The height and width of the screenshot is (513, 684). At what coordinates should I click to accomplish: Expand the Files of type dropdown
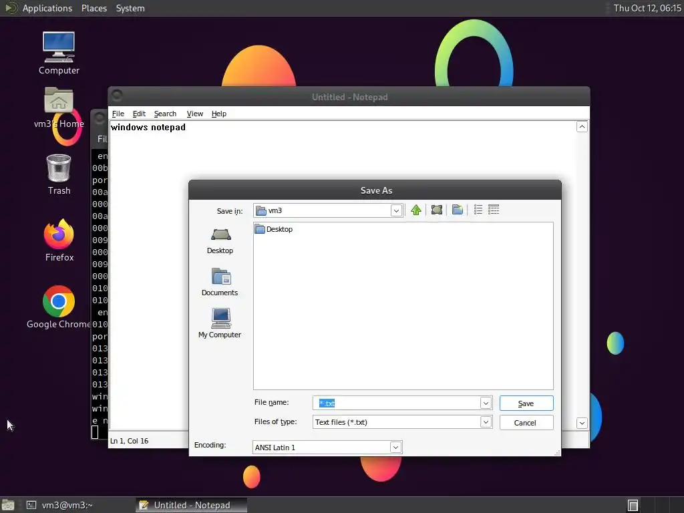486,422
